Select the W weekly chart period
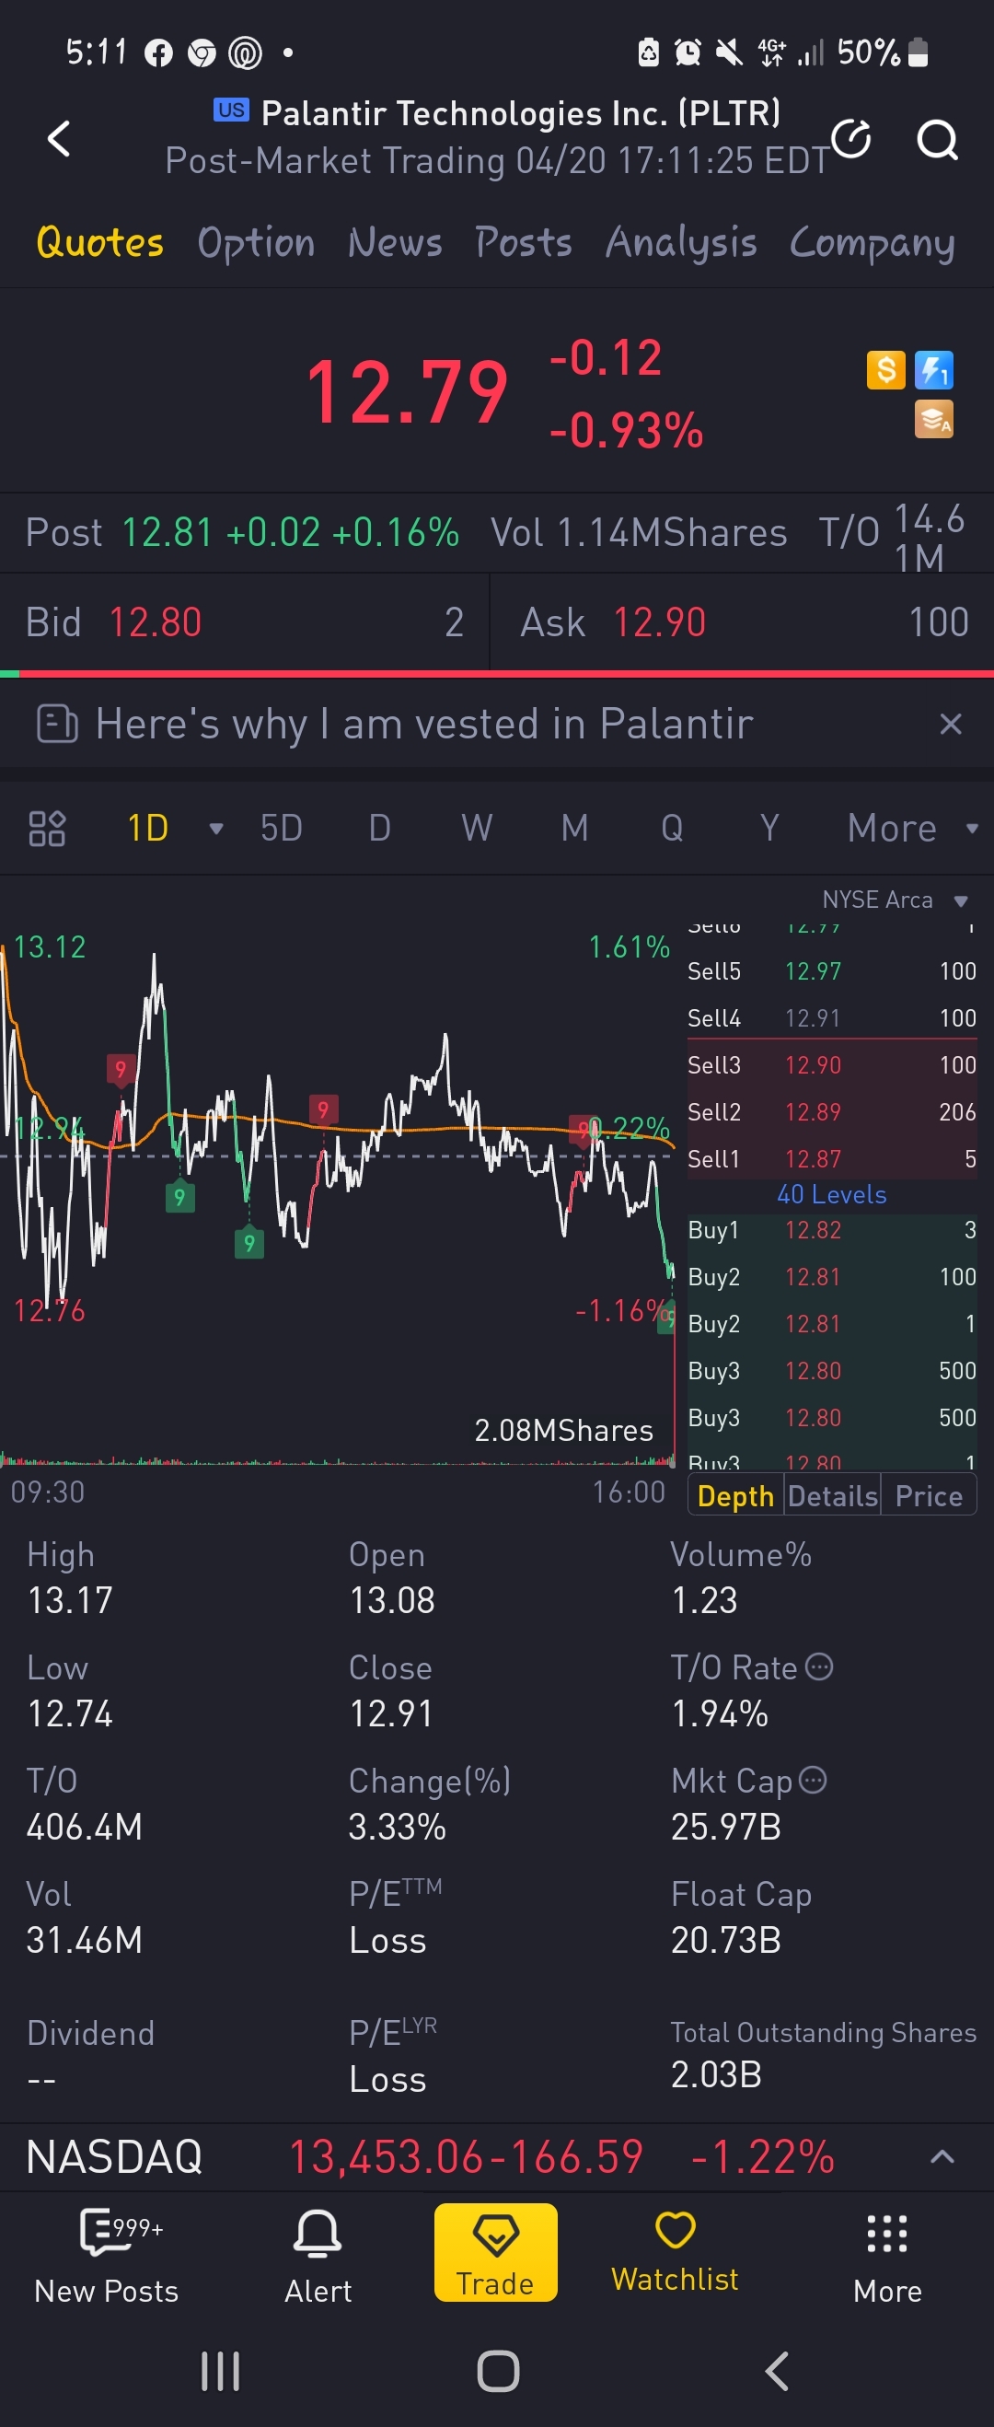Screen dimensions: 994x2427 (x=477, y=828)
